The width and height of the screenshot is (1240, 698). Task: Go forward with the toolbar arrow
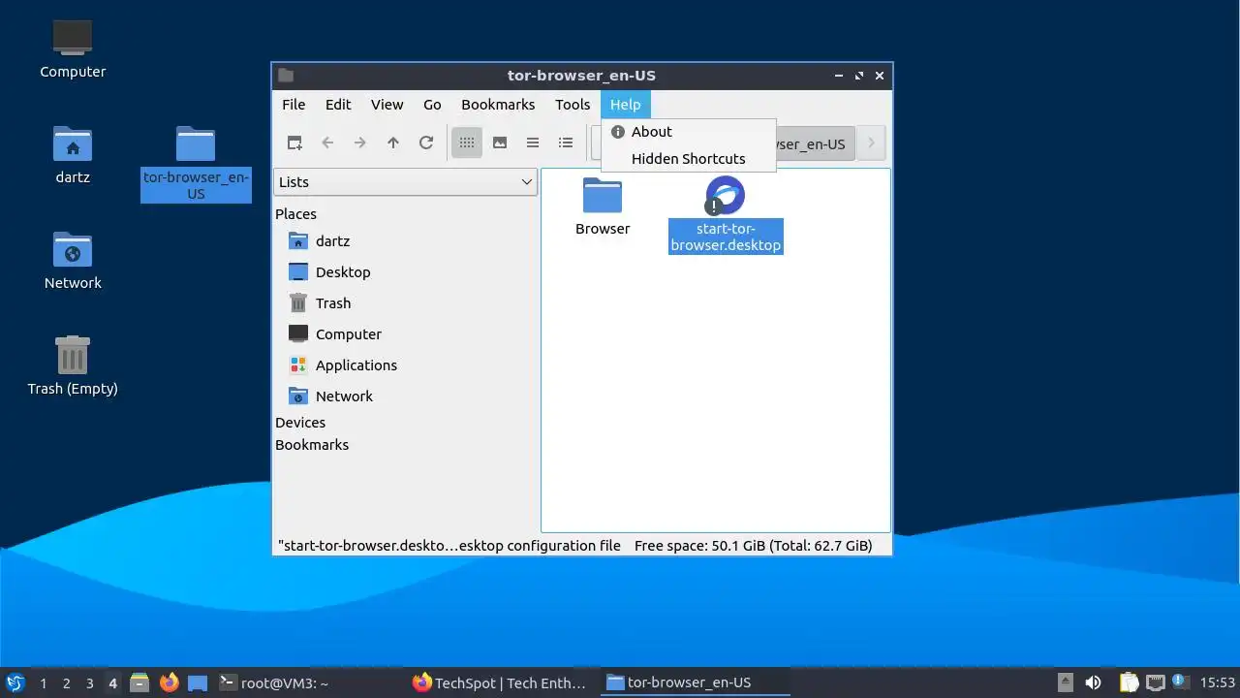point(360,143)
